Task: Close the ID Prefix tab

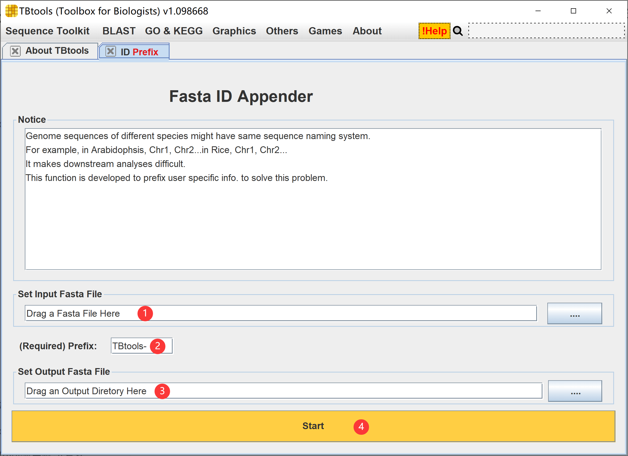Action: point(111,51)
